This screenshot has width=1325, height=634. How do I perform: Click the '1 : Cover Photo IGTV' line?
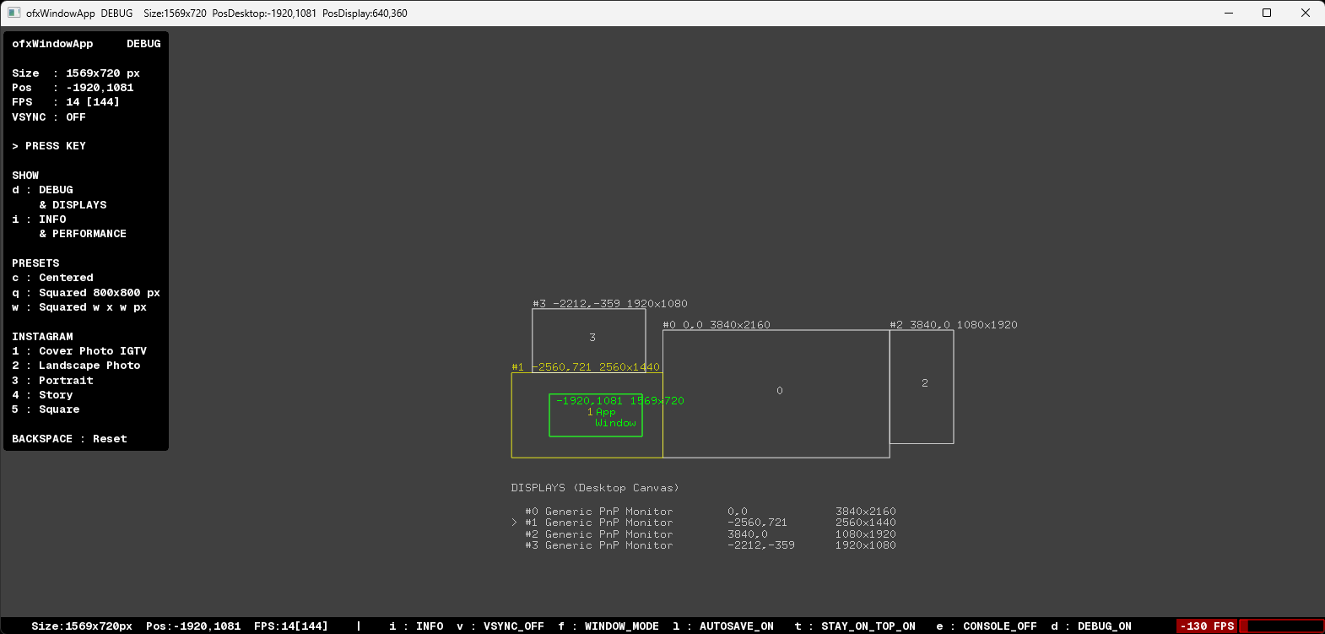tap(79, 351)
